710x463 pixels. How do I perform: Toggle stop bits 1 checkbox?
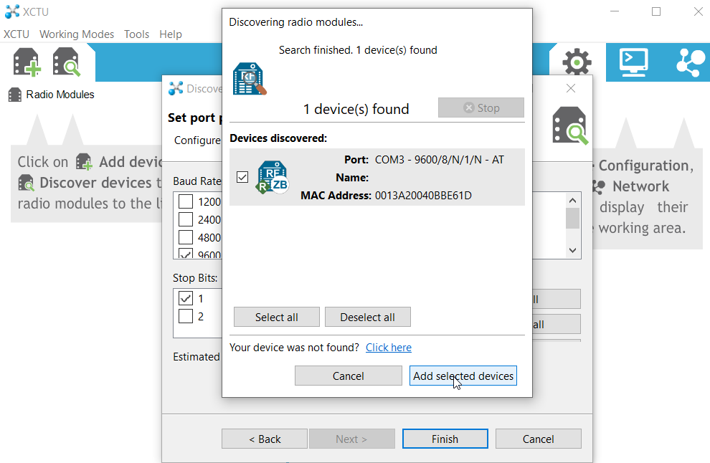186,298
